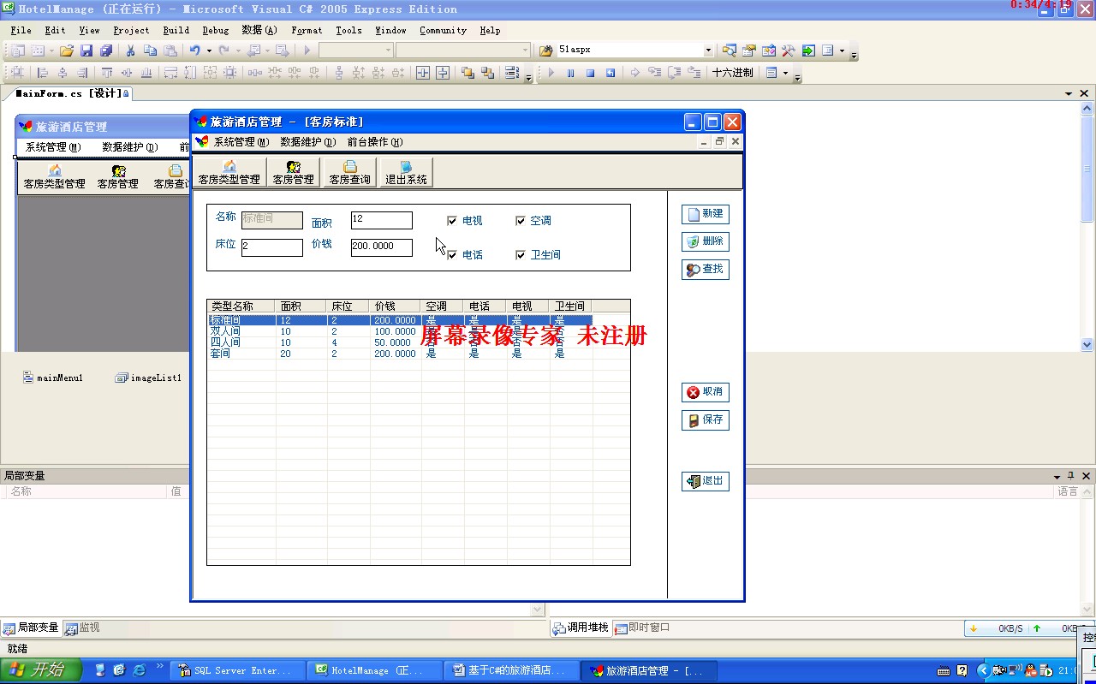
Task: Open the active documents dropdown beside the tab-strip close button
Action: point(1069,93)
